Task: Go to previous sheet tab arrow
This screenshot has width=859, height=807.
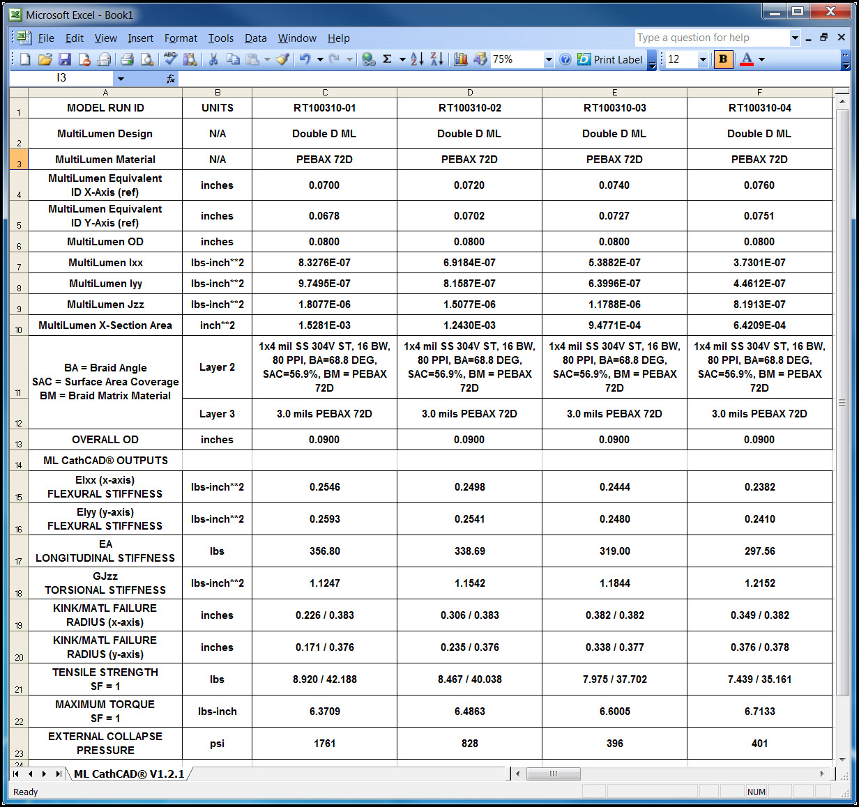Action: (x=31, y=774)
